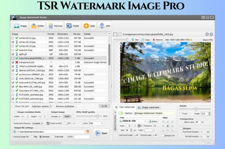
Task: Switch to the Image watermark tab
Action: (148, 107)
